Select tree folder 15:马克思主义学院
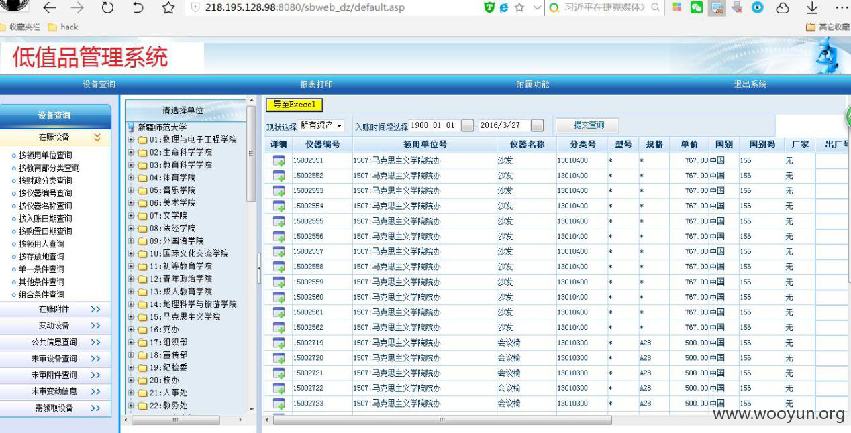 pyautogui.click(x=185, y=317)
